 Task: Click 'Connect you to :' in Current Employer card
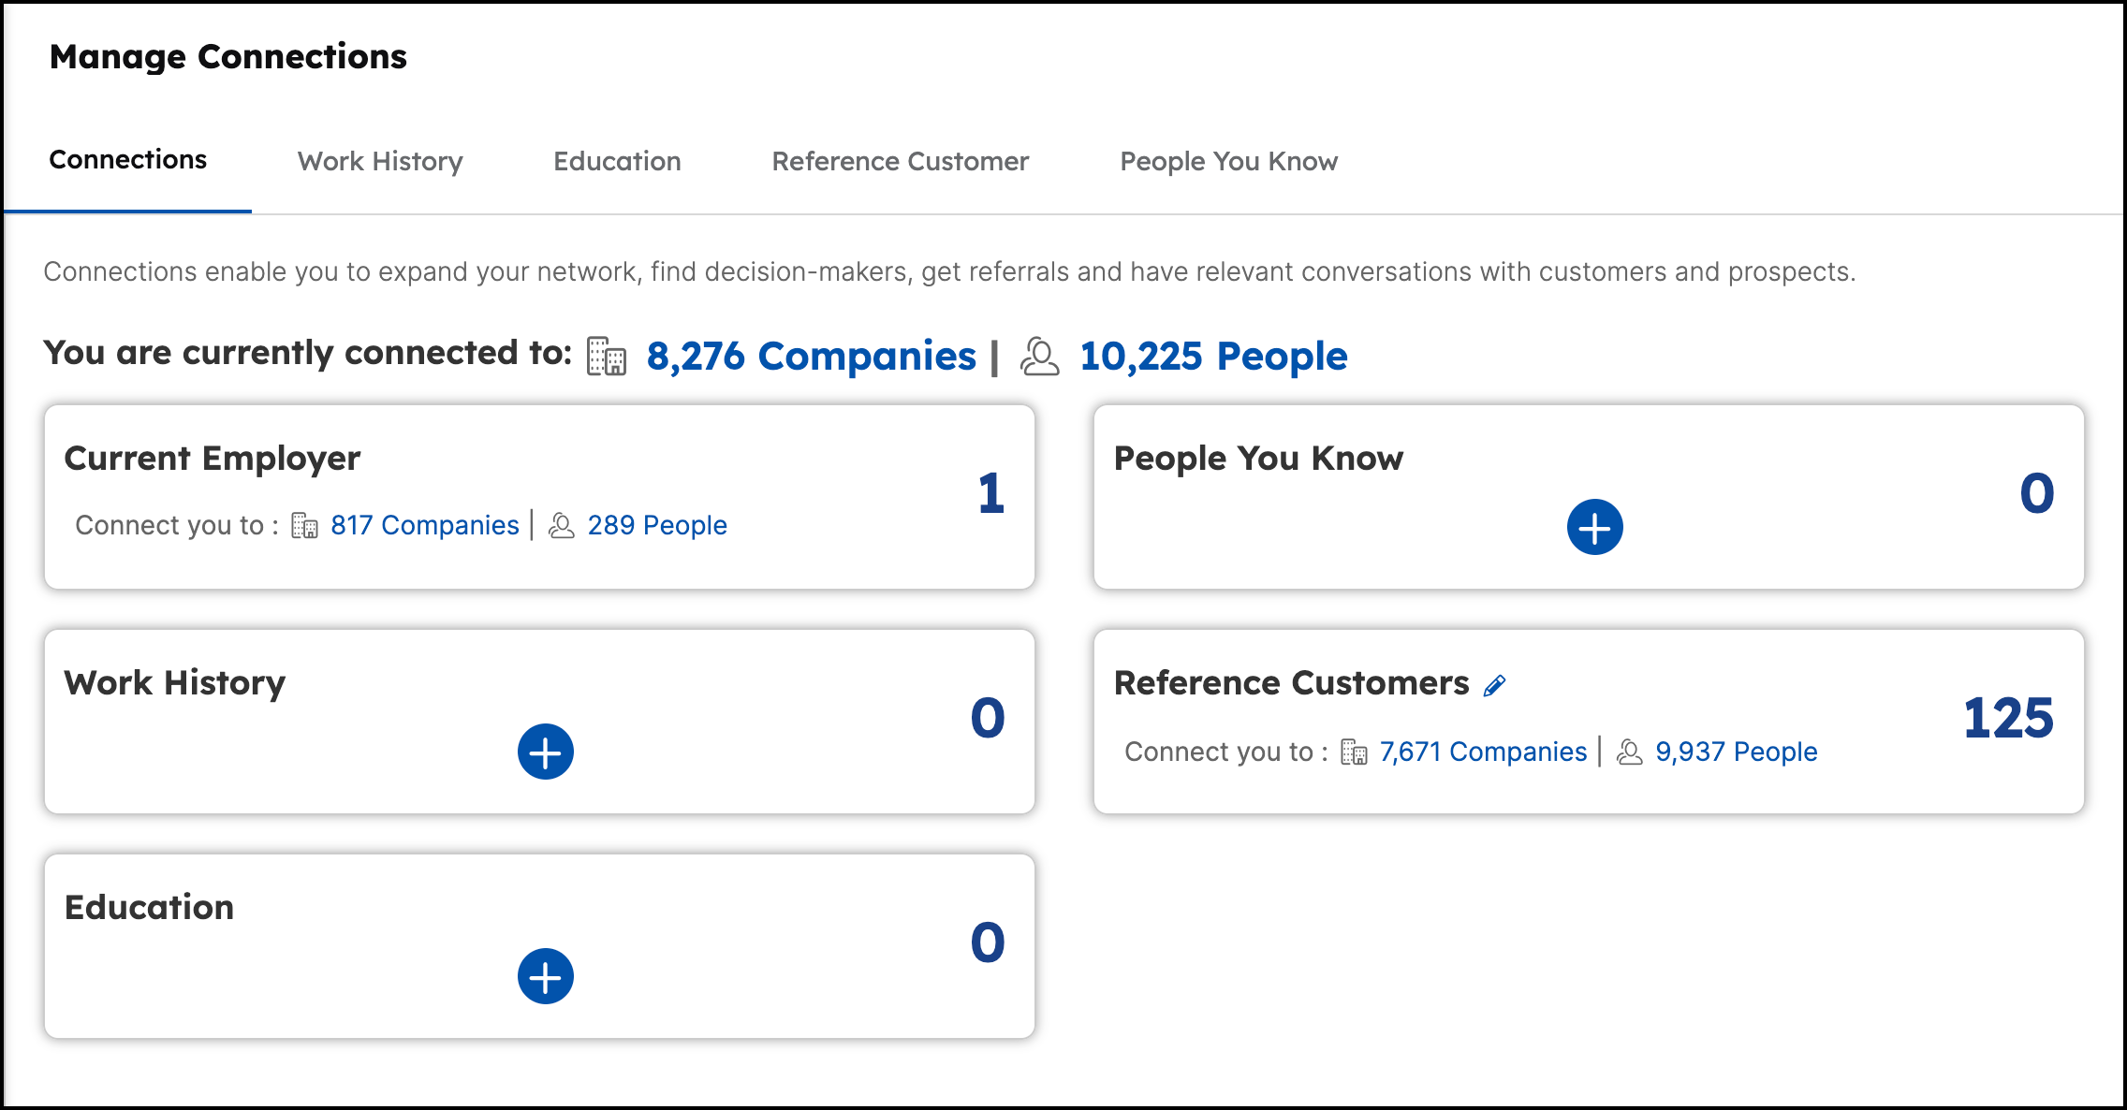pyautogui.click(x=176, y=525)
